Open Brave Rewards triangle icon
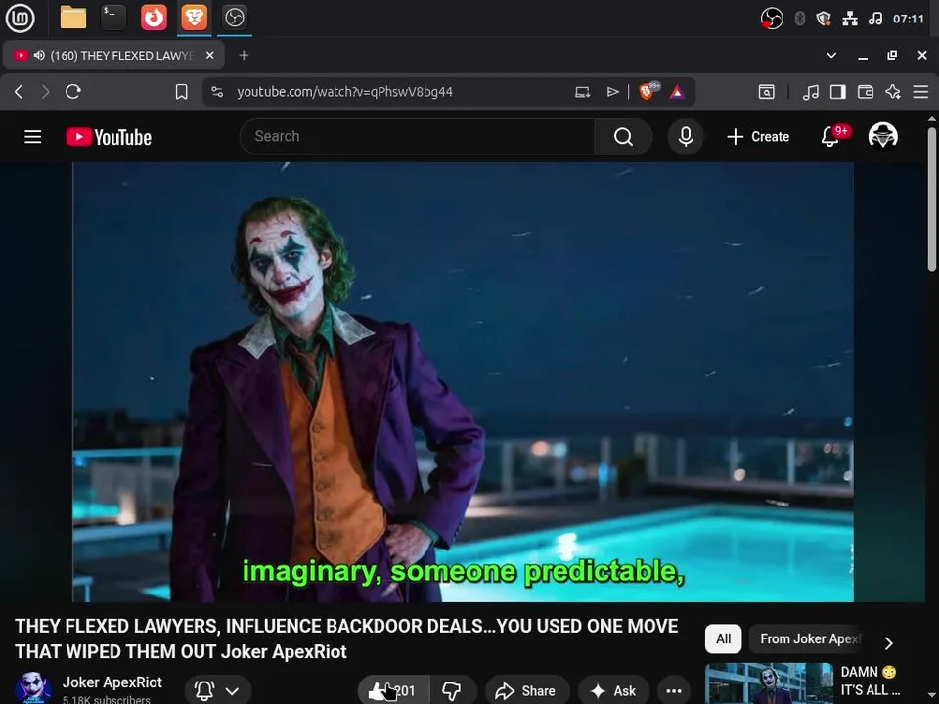 point(677,92)
